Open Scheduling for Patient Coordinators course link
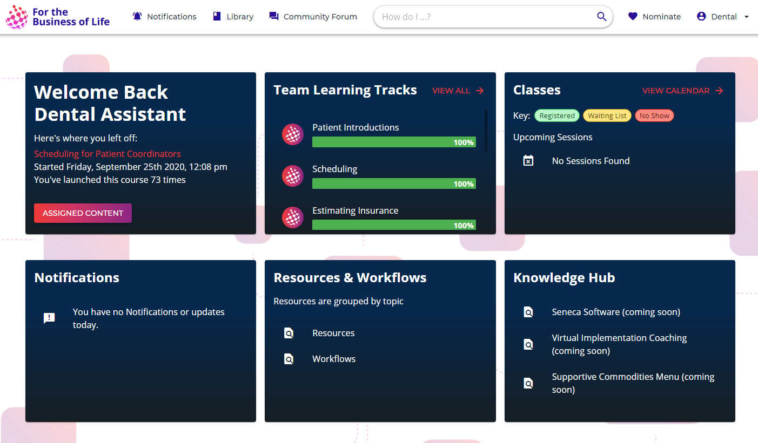 pos(108,154)
